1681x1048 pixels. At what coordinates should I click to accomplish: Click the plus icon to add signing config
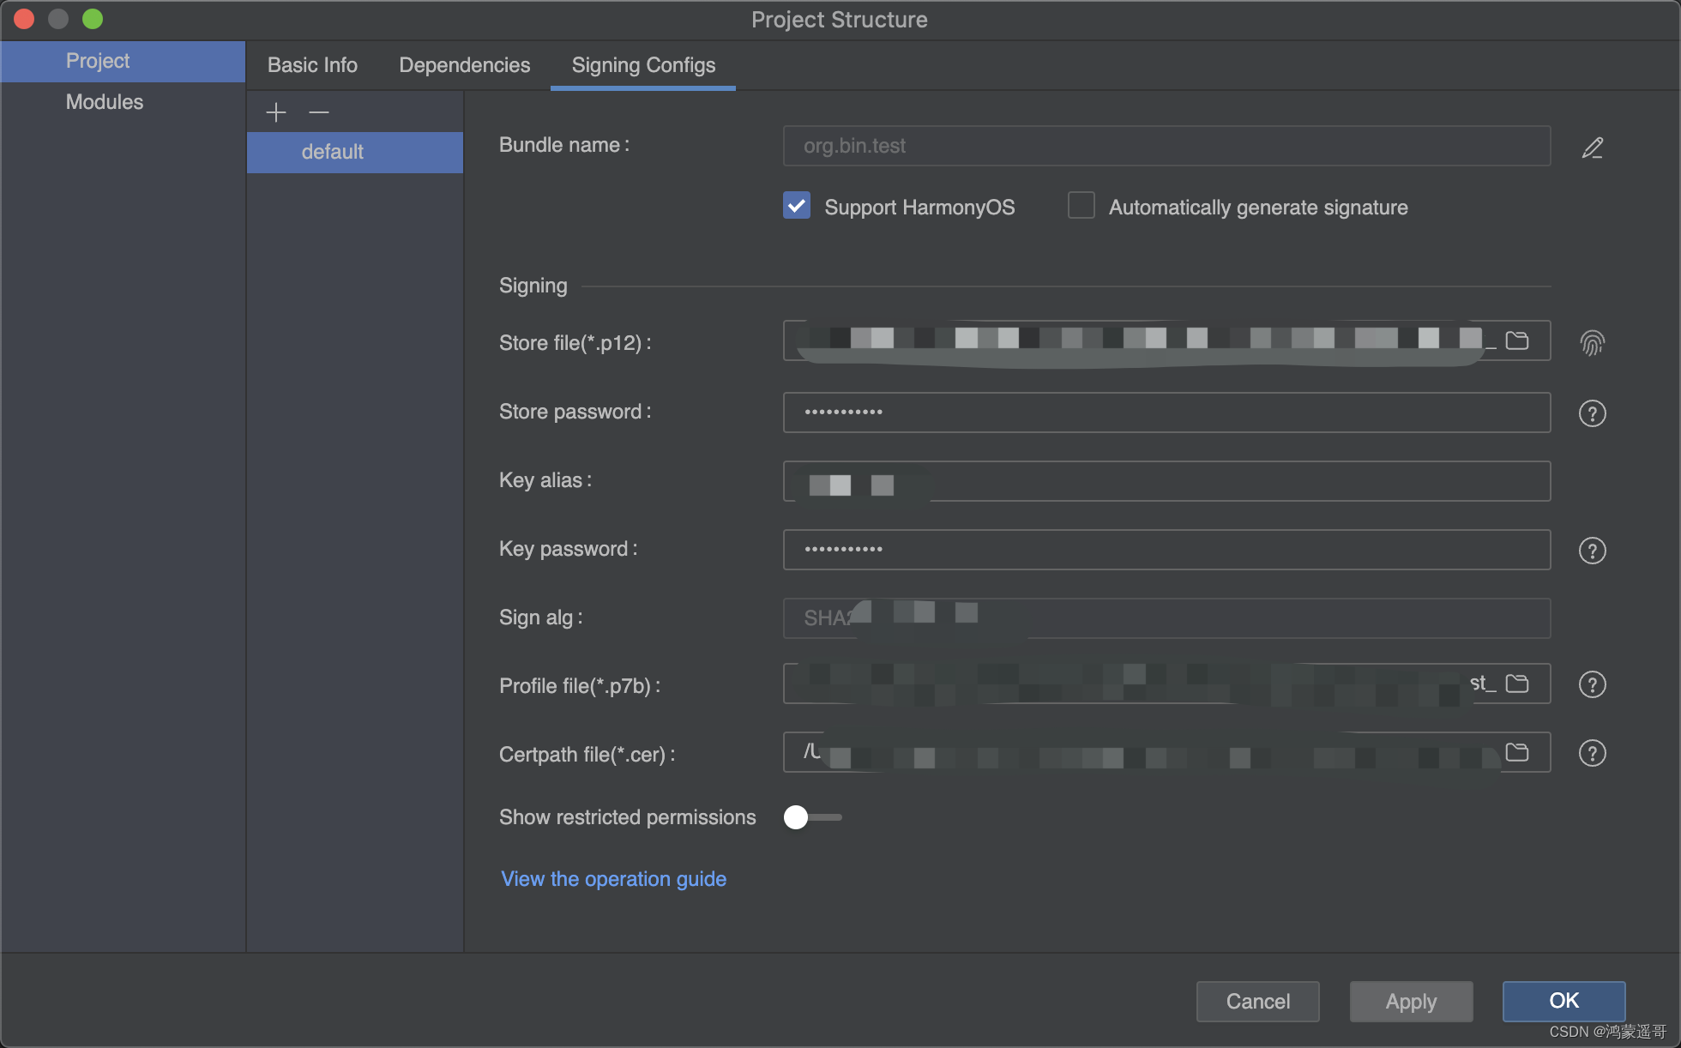point(276,112)
